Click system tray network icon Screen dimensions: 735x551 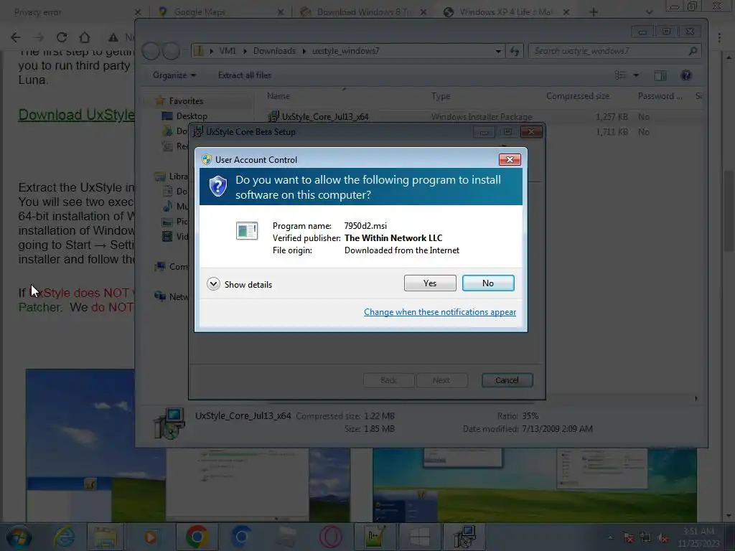coord(645,537)
